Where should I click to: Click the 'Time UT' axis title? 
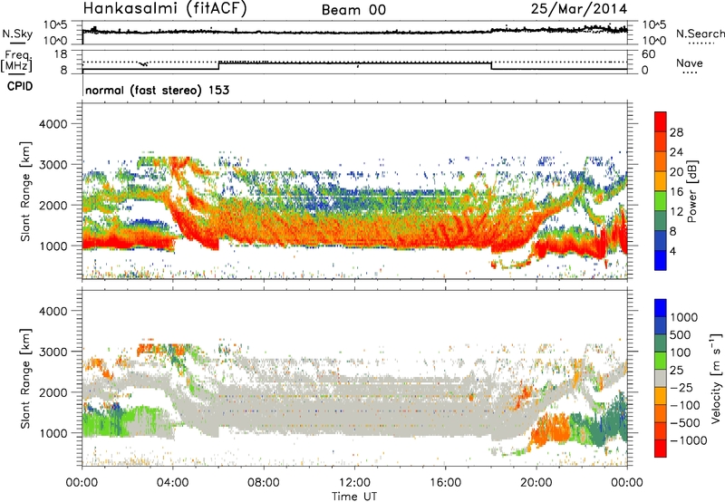point(354,496)
